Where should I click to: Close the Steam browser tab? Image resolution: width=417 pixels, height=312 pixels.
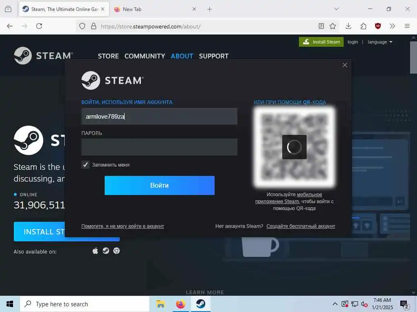[x=103, y=9]
